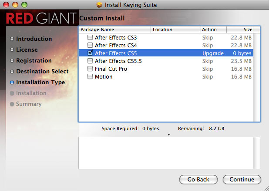Viewport: 269px width, 191px height.
Task: Click the Continue button
Action: click(242, 179)
